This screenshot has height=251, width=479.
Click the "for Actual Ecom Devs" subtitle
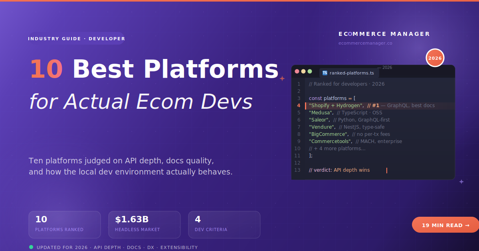(141, 101)
